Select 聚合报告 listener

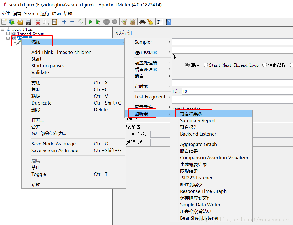click(211, 127)
